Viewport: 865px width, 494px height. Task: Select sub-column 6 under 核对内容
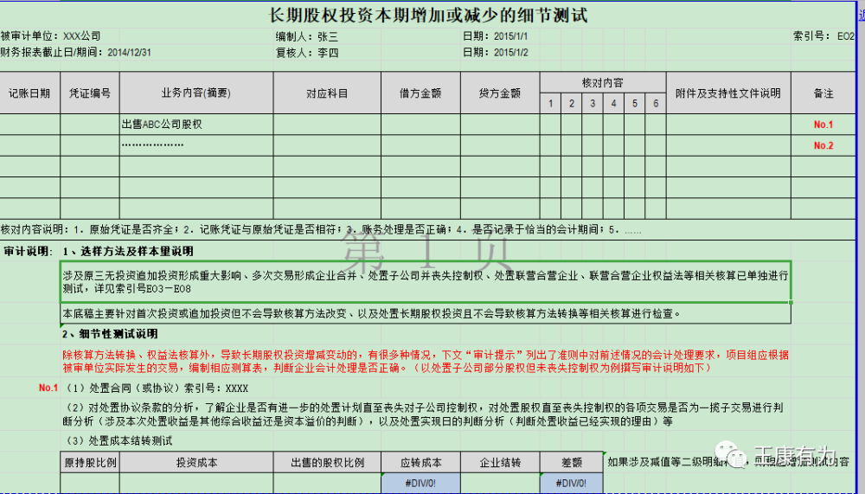point(656,103)
